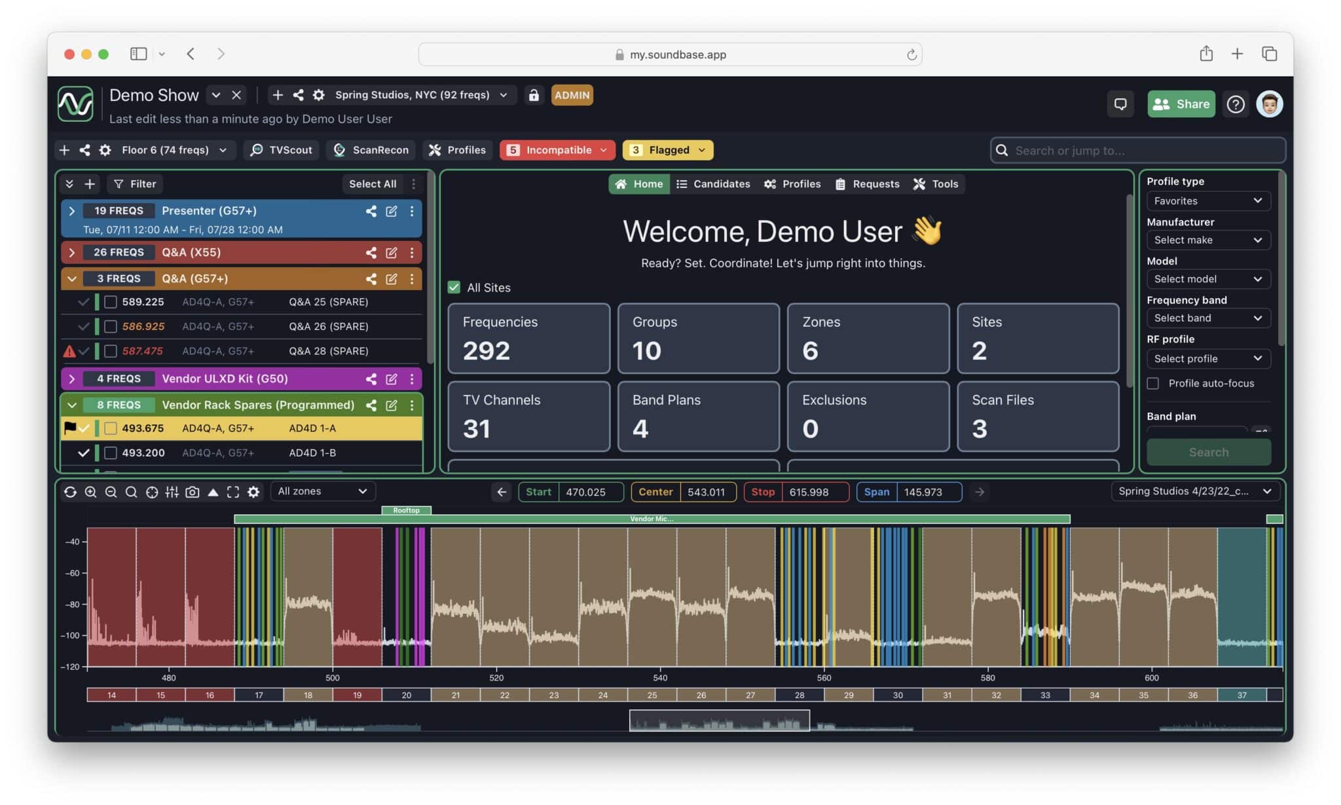This screenshot has height=805, width=1341.
Task: Click the lock icon beside ADMIN badge
Action: pos(534,95)
